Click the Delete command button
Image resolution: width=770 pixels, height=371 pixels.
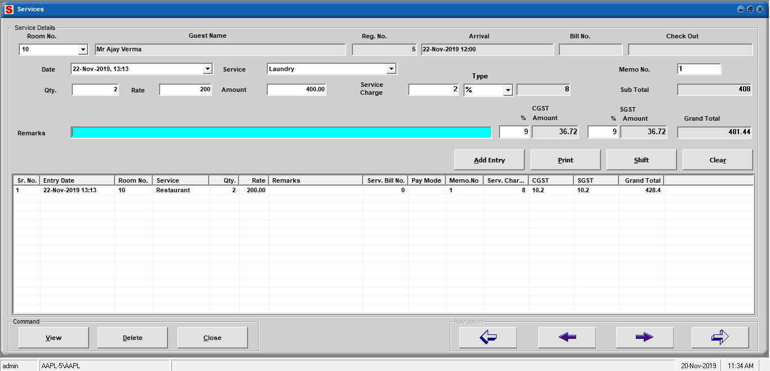click(132, 338)
